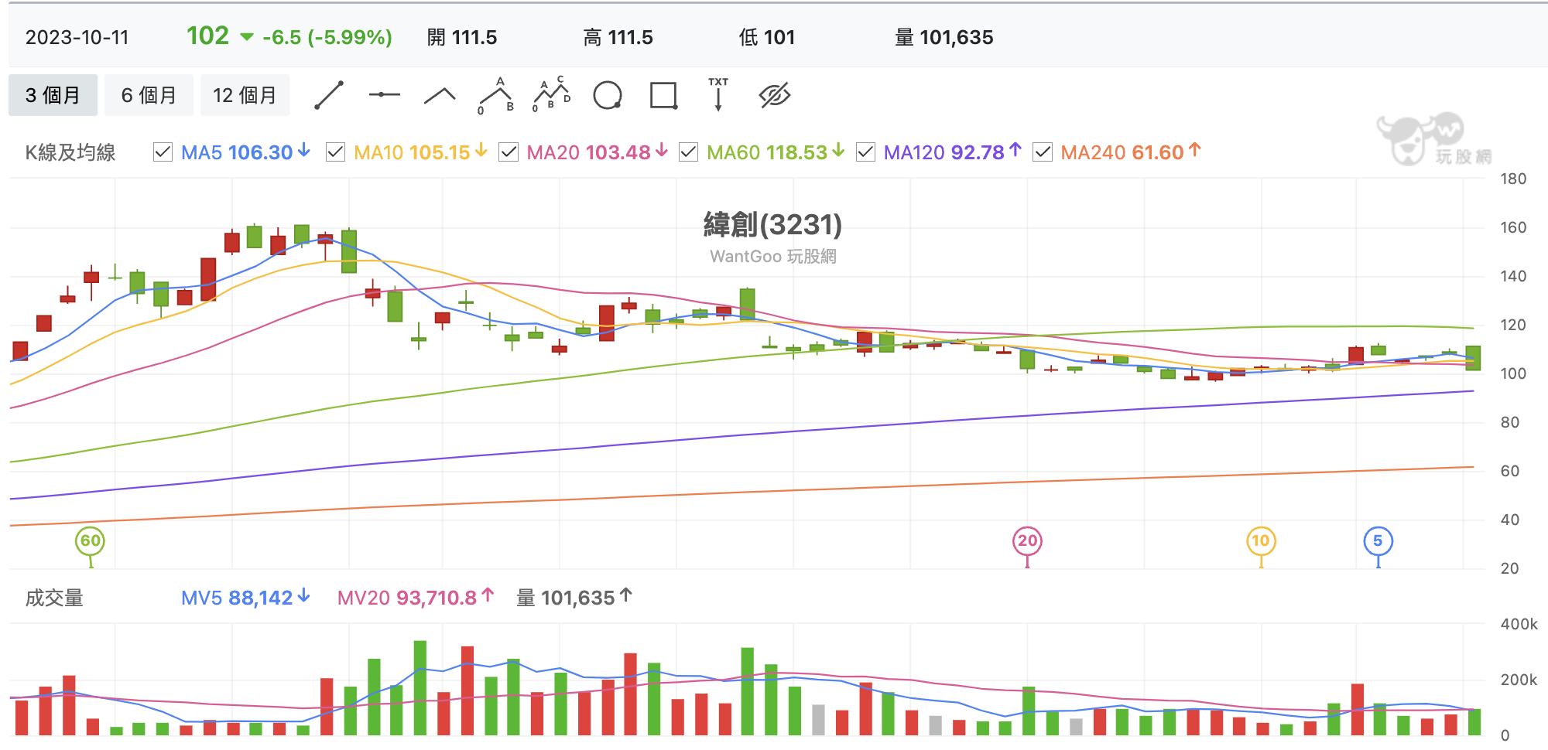Disable the MA240 moving average checkbox
Viewport: 1548px width, 750px height.
click(1043, 152)
